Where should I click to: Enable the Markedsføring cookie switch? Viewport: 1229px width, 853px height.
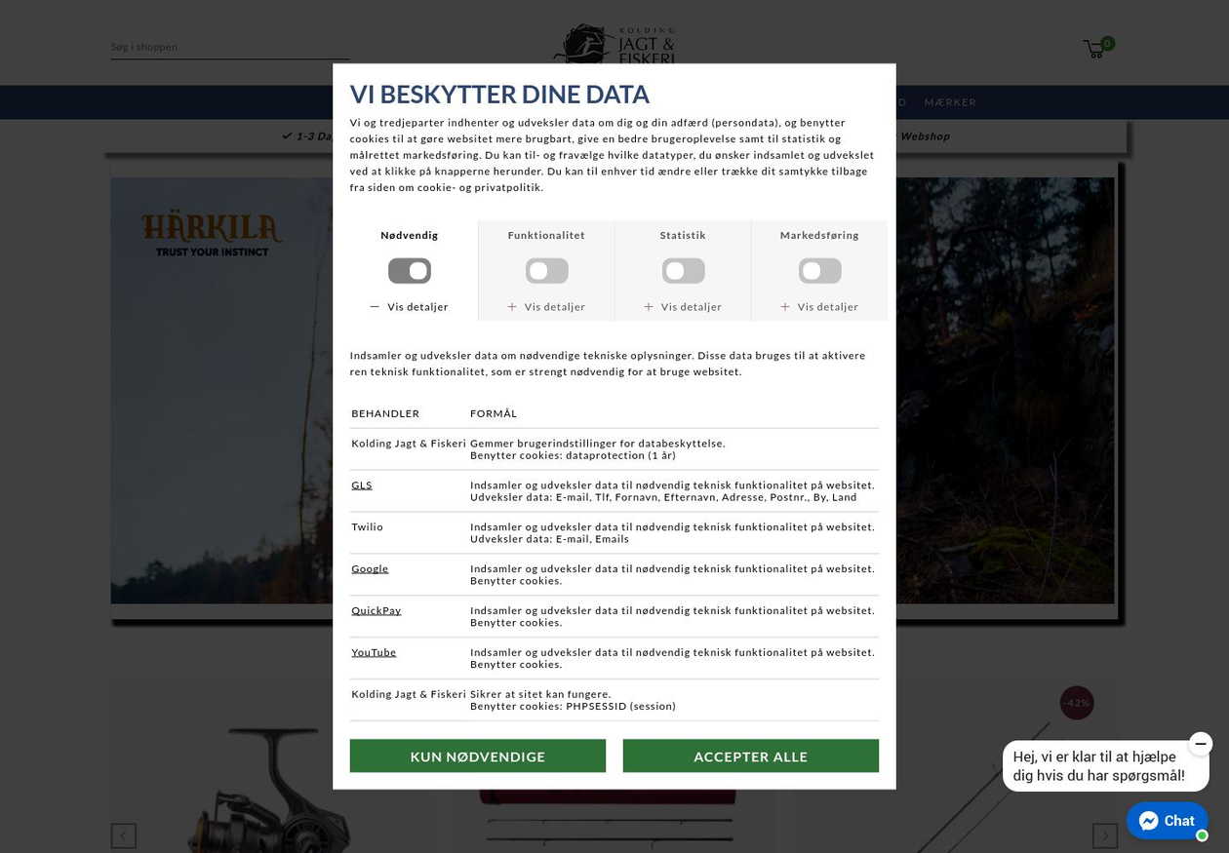click(x=819, y=271)
